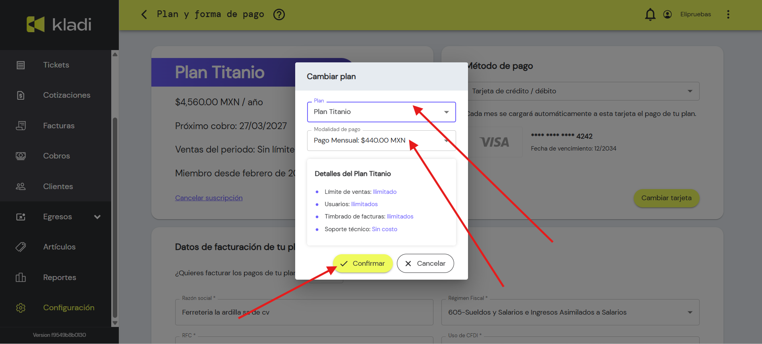Open the three-dot more options menu
762x344 pixels.
click(728, 15)
